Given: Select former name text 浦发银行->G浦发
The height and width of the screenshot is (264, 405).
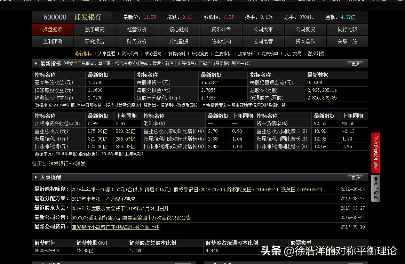Looking at the screenshot, I should [67, 164].
